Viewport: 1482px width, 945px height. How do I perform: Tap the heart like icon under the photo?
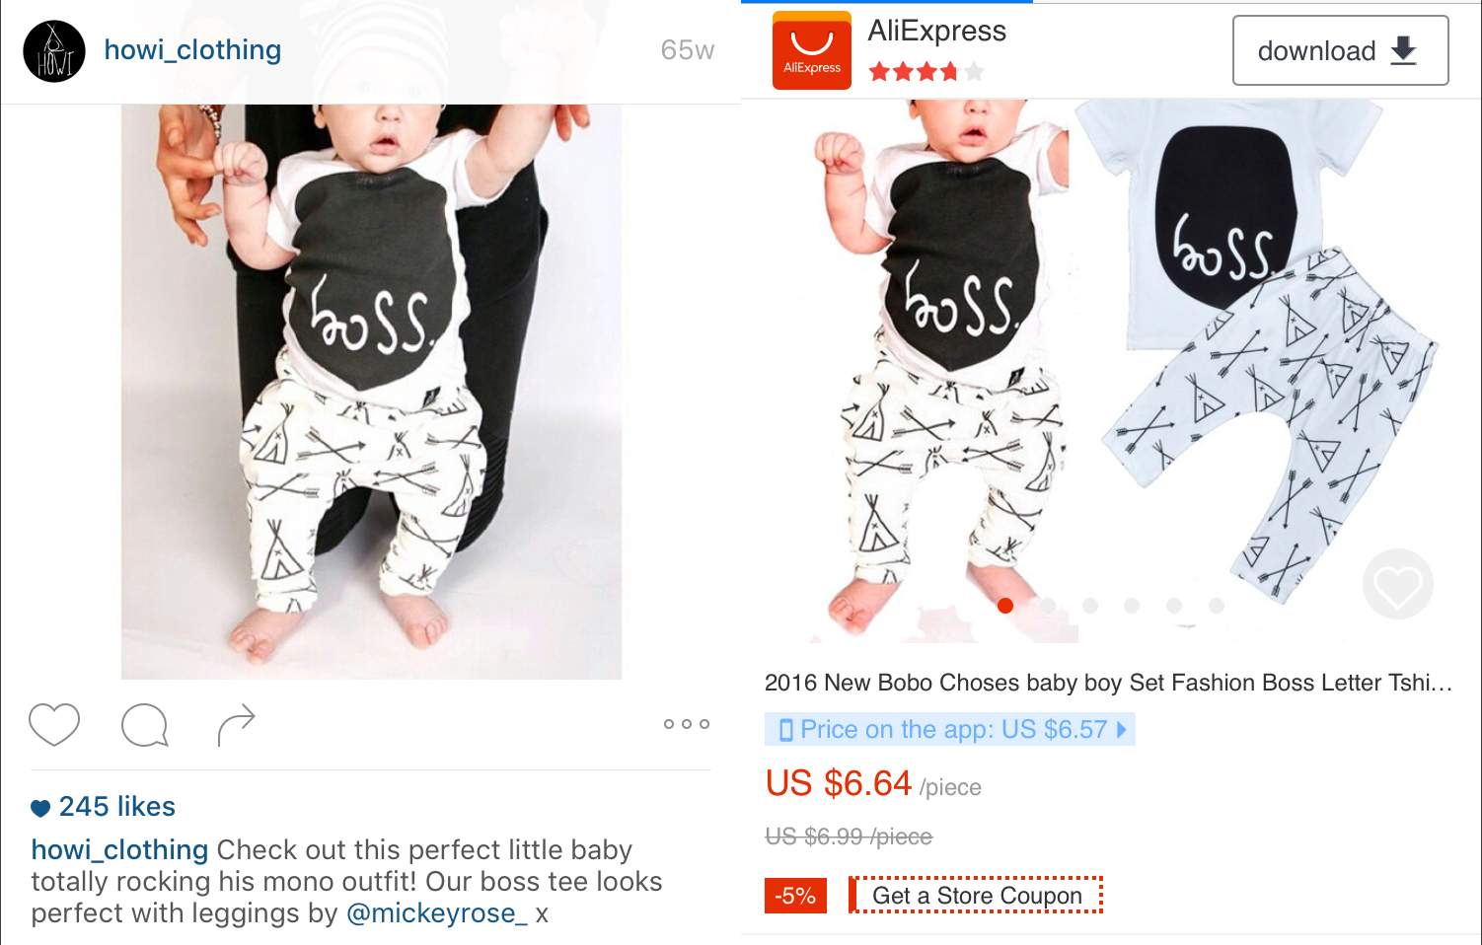[x=54, y=725]
